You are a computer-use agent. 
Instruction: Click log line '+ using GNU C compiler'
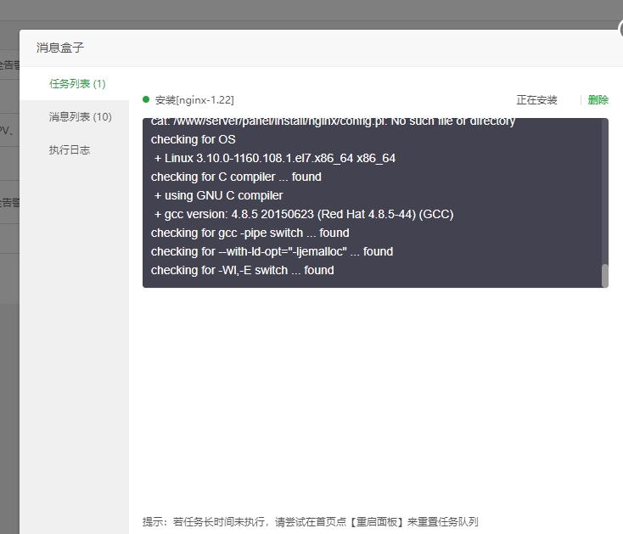(218, 195)
